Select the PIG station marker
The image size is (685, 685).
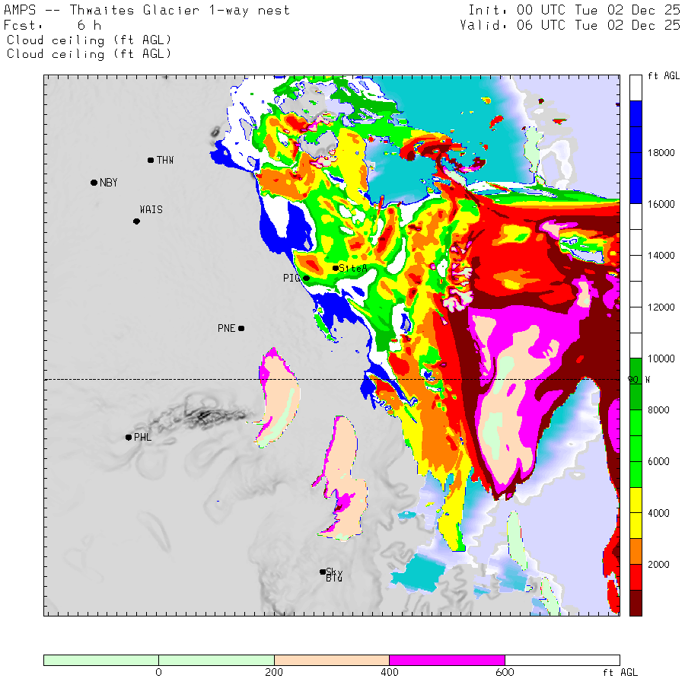click(x=306, y=278)
